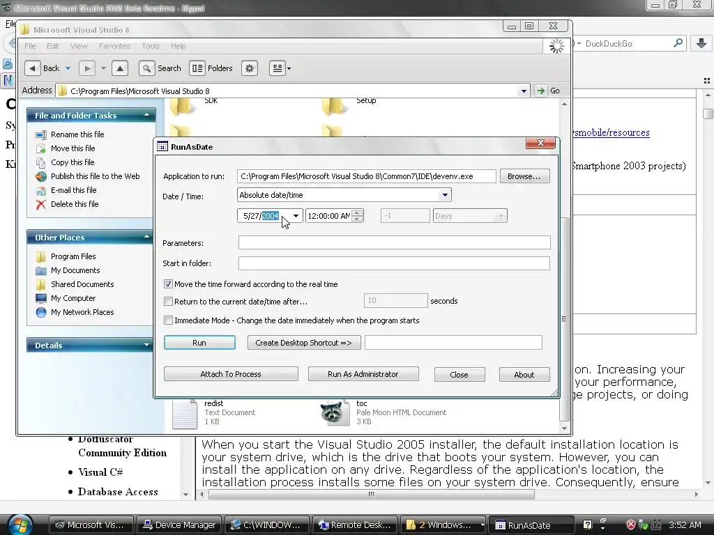Open the Explorer address bar dropdown arrow
This screenshot has width=714, height=535.
(524, 91)
